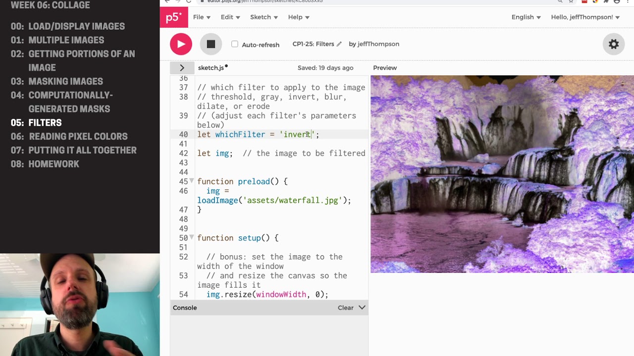Click the slide item '08: HOMEWORK'
The image size is (634, 356).
pos(45,164)
